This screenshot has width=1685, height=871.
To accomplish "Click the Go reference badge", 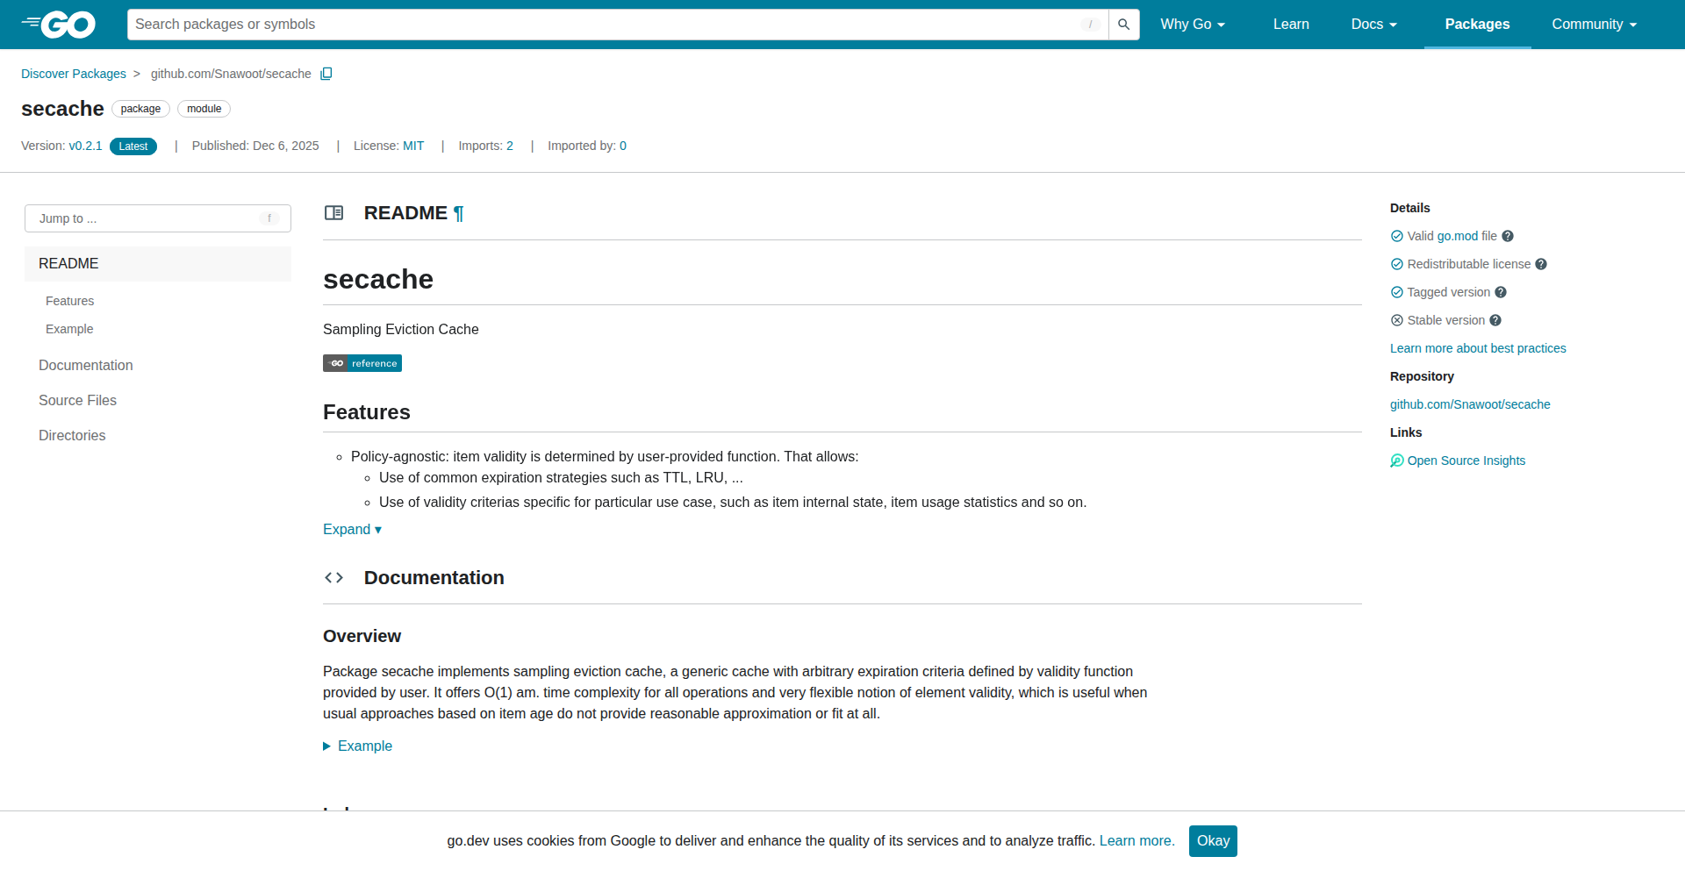I will click(362, 363).
